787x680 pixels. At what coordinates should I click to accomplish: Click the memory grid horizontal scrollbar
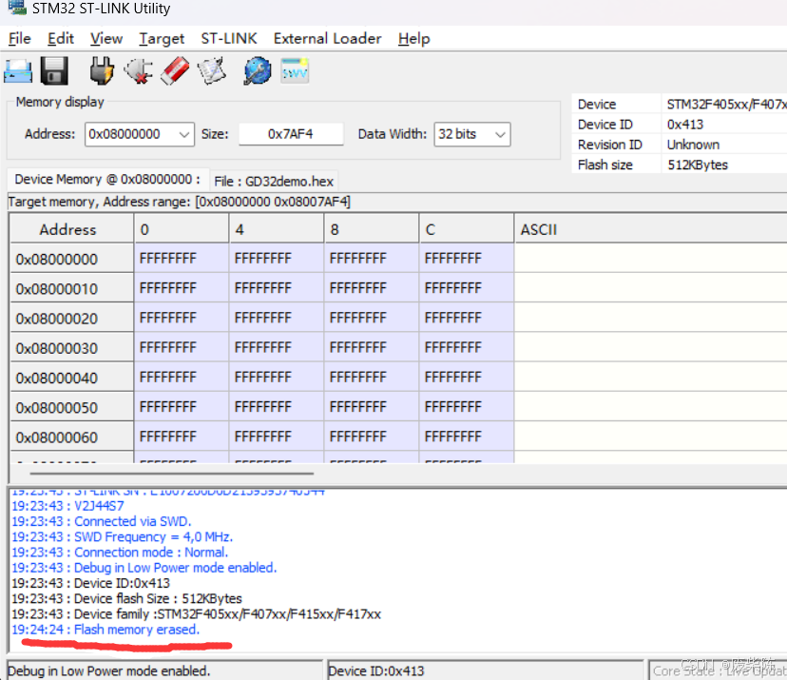click(172, 473)
